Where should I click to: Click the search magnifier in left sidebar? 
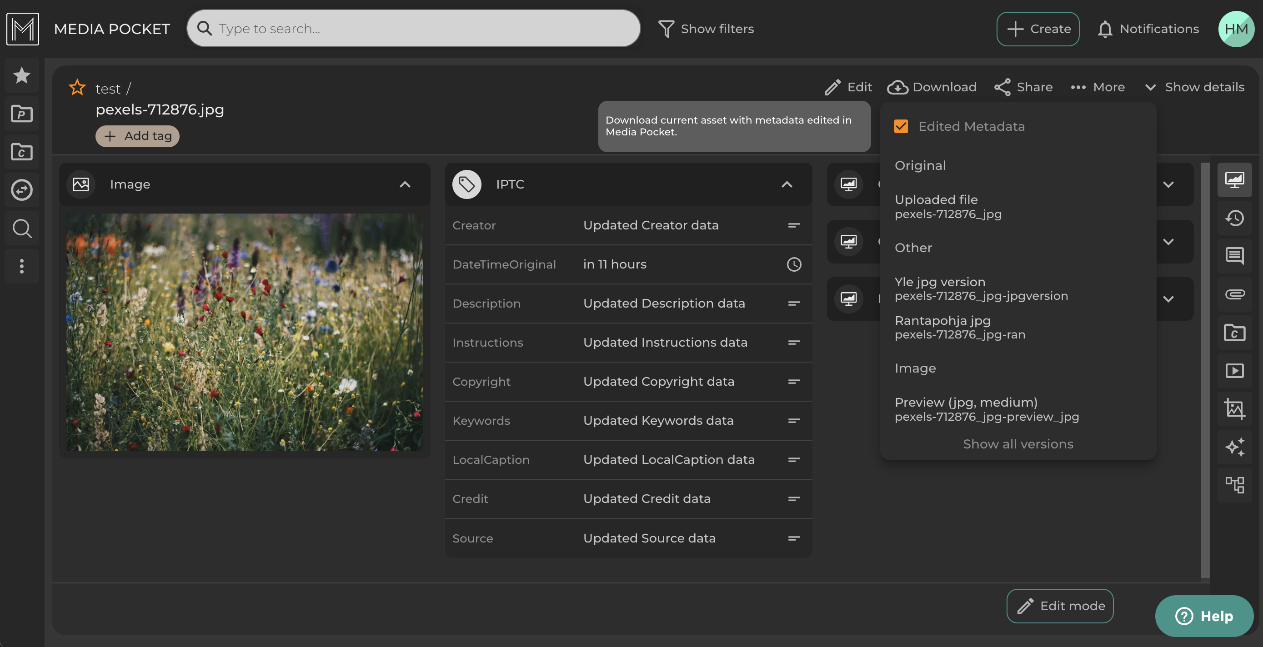tap(21, 229)
